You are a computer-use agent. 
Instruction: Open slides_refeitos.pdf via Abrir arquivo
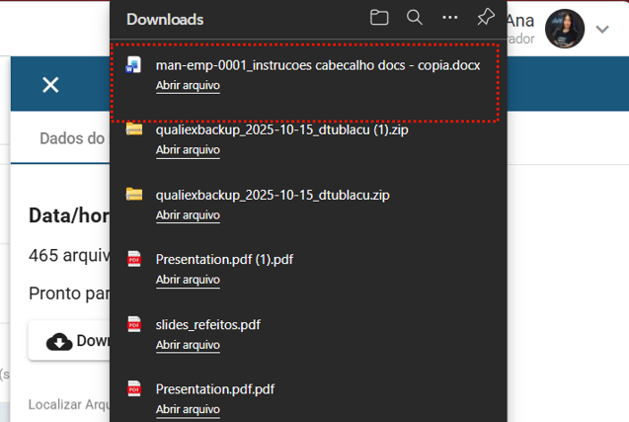click(188, 345)
